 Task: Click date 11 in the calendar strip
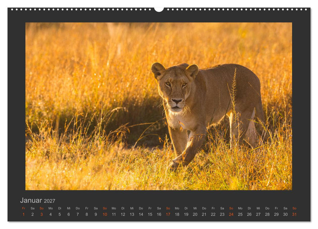114,214
